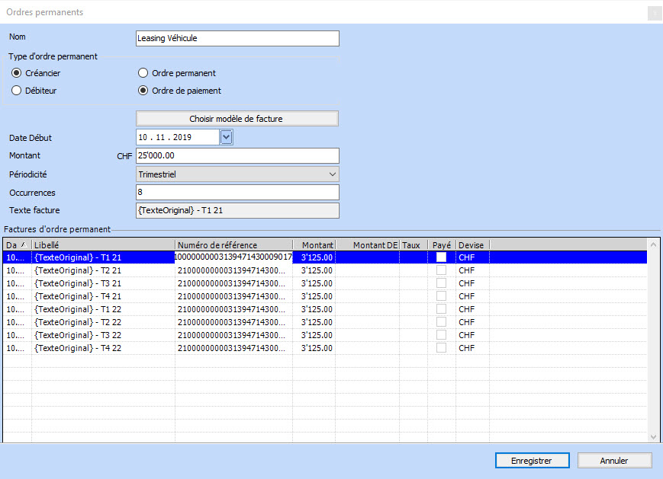Select the Créancier radio button
Viewport: 663px width, 479px height.
coord(17,73)
